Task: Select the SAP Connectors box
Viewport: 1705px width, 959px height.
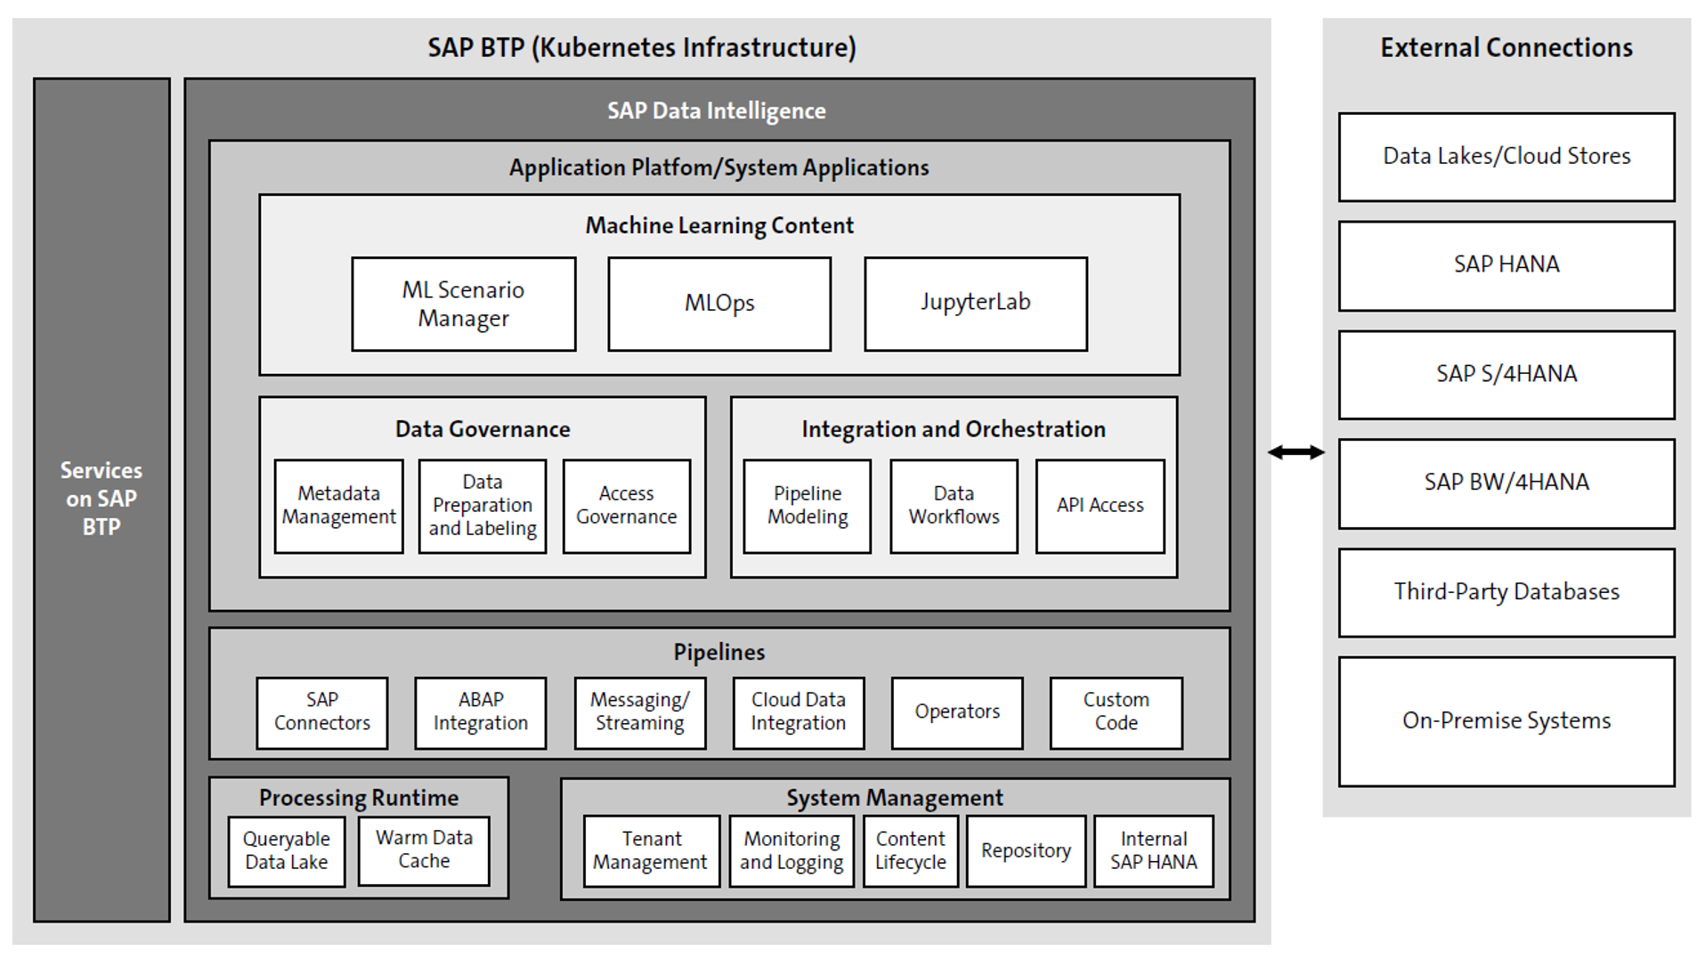Action: (322, 712)
